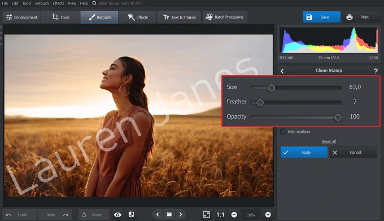Viewport: 384px width, 221px height.
Task: Go to previous photo arrow
Action: [158, 215]
